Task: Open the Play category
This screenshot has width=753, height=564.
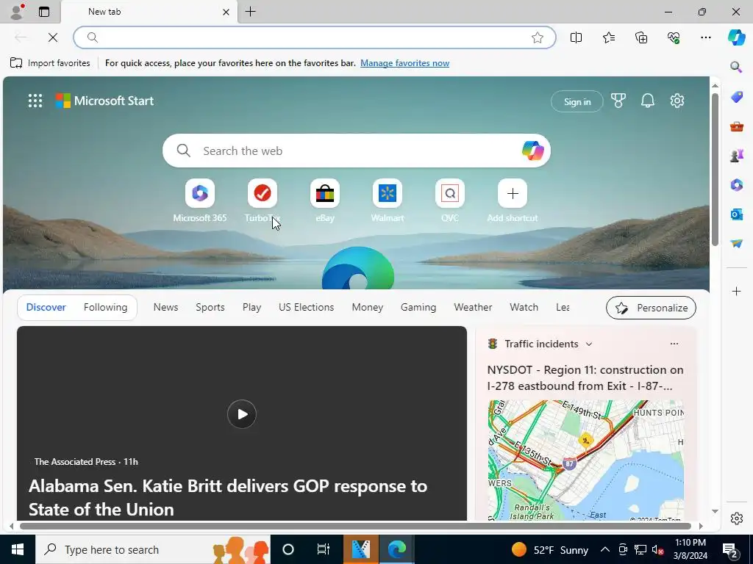Action: tap(251, 307)
